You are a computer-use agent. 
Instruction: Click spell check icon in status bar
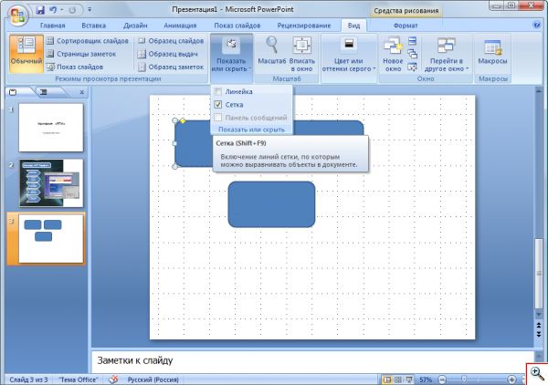pyautogui.click(x=113, y=380)
